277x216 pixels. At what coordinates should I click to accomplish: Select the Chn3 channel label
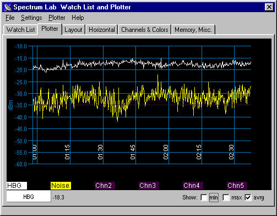click(149, 186)
